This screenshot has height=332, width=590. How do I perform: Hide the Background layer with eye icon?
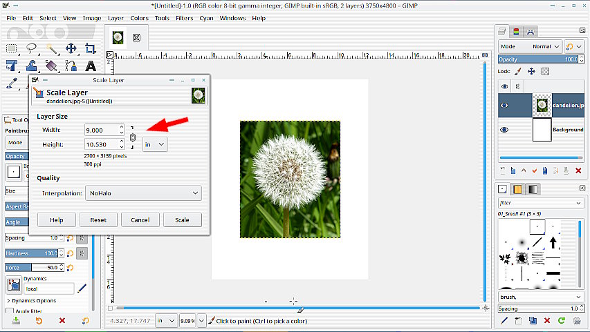(x=505, y=130)
